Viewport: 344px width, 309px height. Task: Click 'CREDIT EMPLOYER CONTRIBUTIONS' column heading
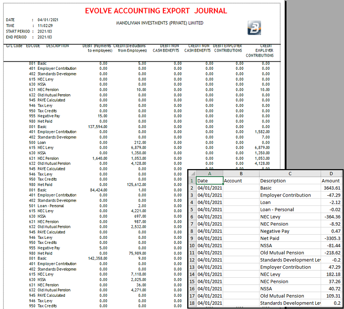coord(260,51)
